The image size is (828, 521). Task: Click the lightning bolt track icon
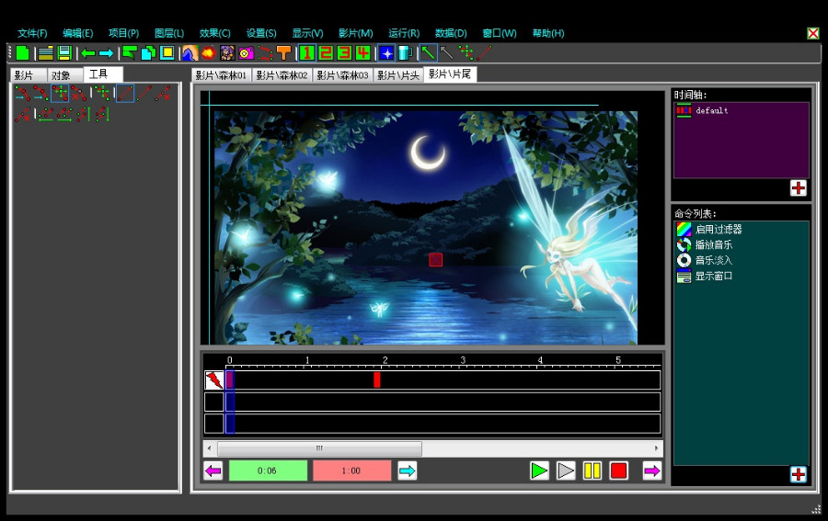[x=213, y=379]
